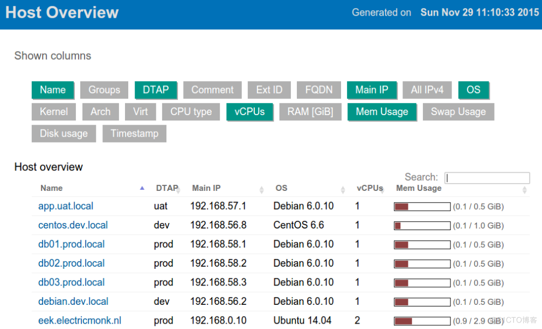Show the Swap Usage column
This screenshot has width=542, height=329.
[458, 112]
